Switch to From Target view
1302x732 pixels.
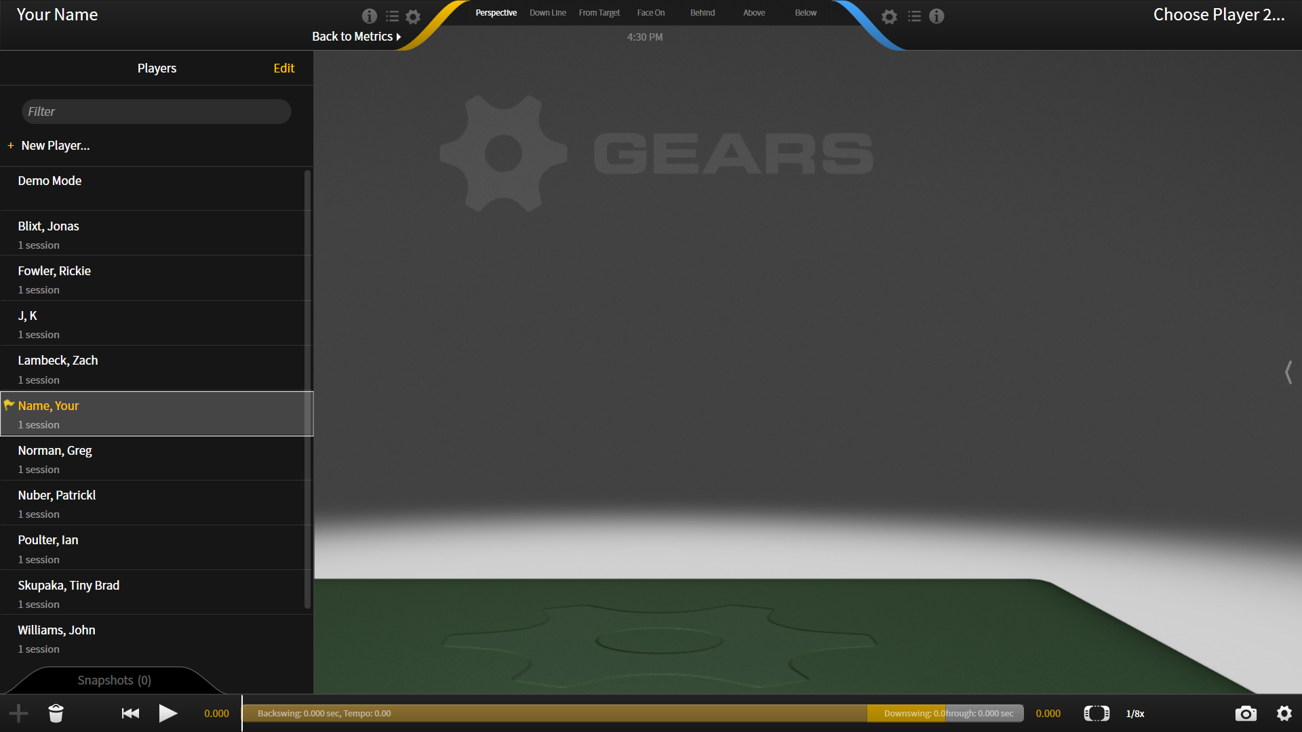(x=599, y=13)
